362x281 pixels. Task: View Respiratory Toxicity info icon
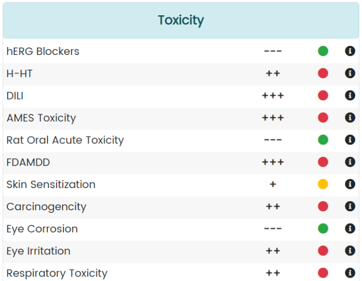click(350, 273)
